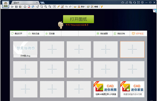The image size is (157, 101).
Task: Select the 我的文档 documents tab
Action: [x=121, y=34]
